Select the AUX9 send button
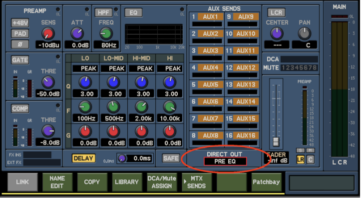 246,16
